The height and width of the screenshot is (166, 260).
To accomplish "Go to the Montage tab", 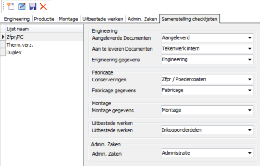I will [x=68, y=19].
